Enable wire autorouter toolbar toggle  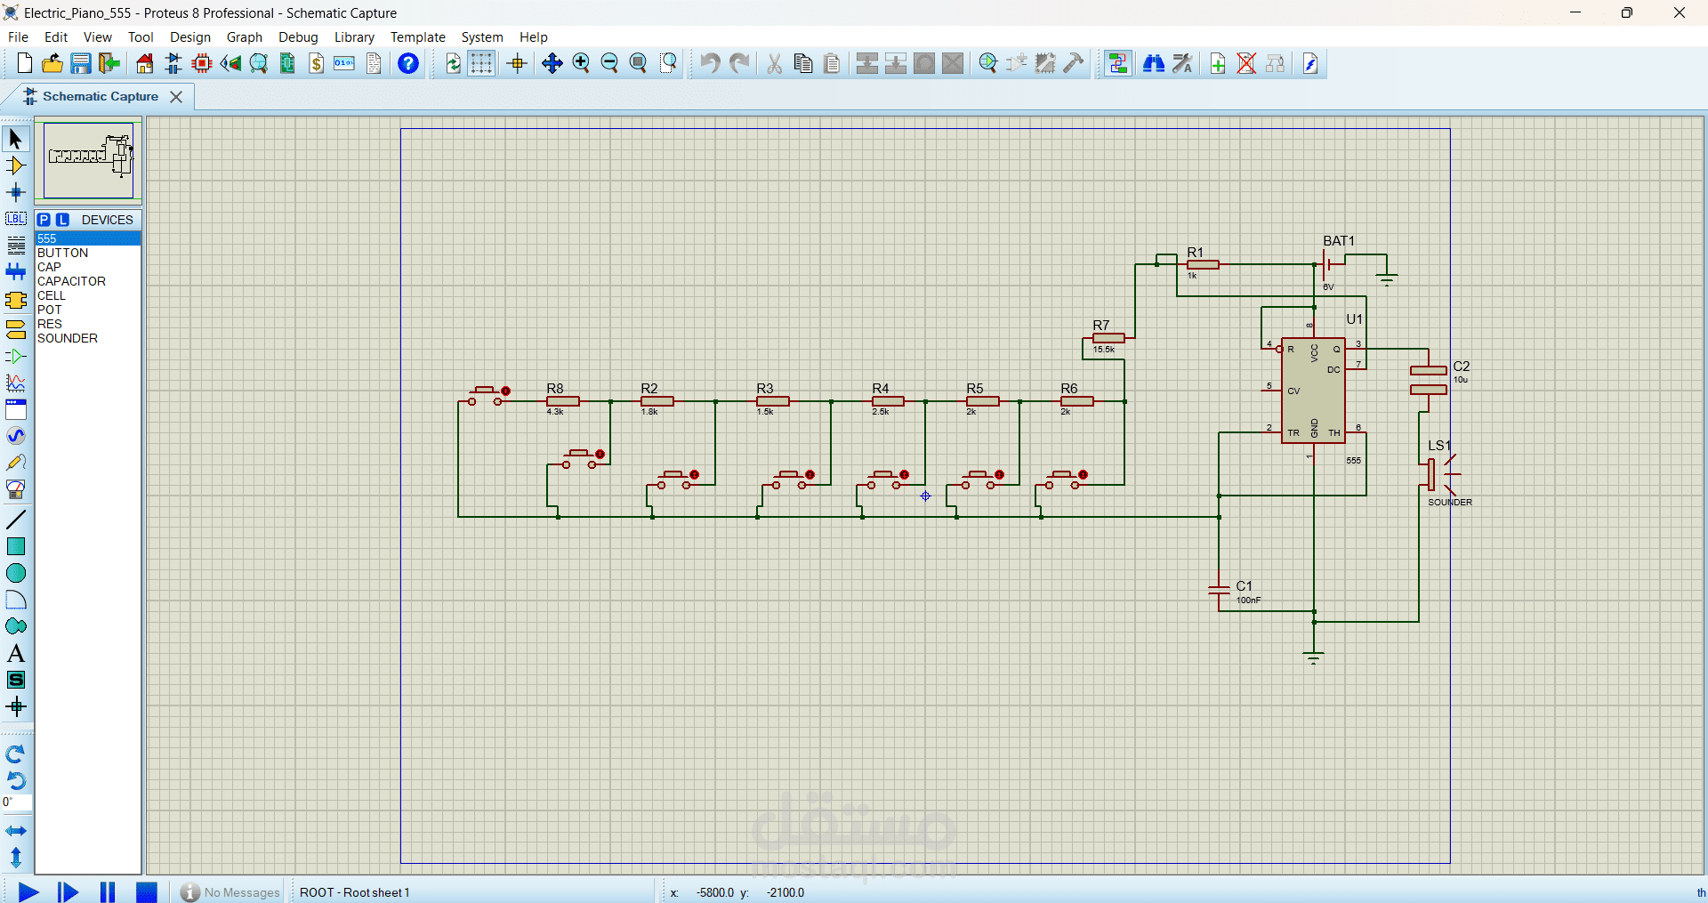click(x=1117, y=63)
